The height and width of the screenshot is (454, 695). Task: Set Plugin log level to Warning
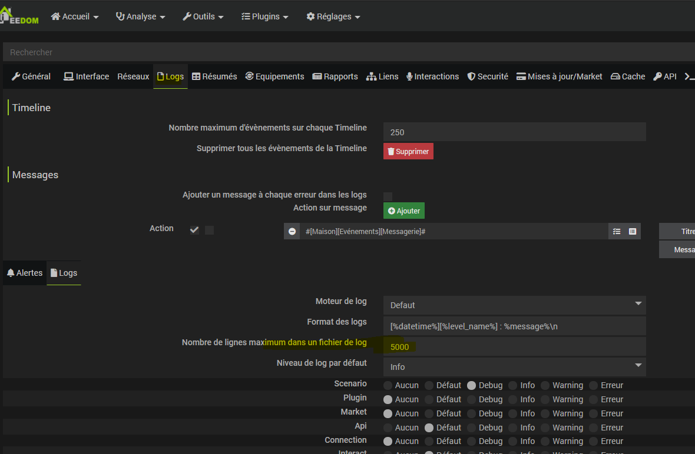click(545, 399)
